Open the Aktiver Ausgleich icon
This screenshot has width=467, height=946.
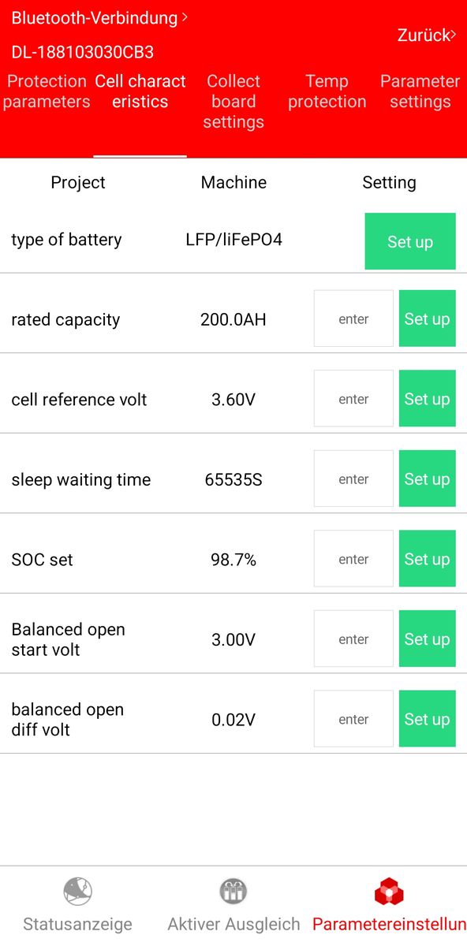coord(233,892)
